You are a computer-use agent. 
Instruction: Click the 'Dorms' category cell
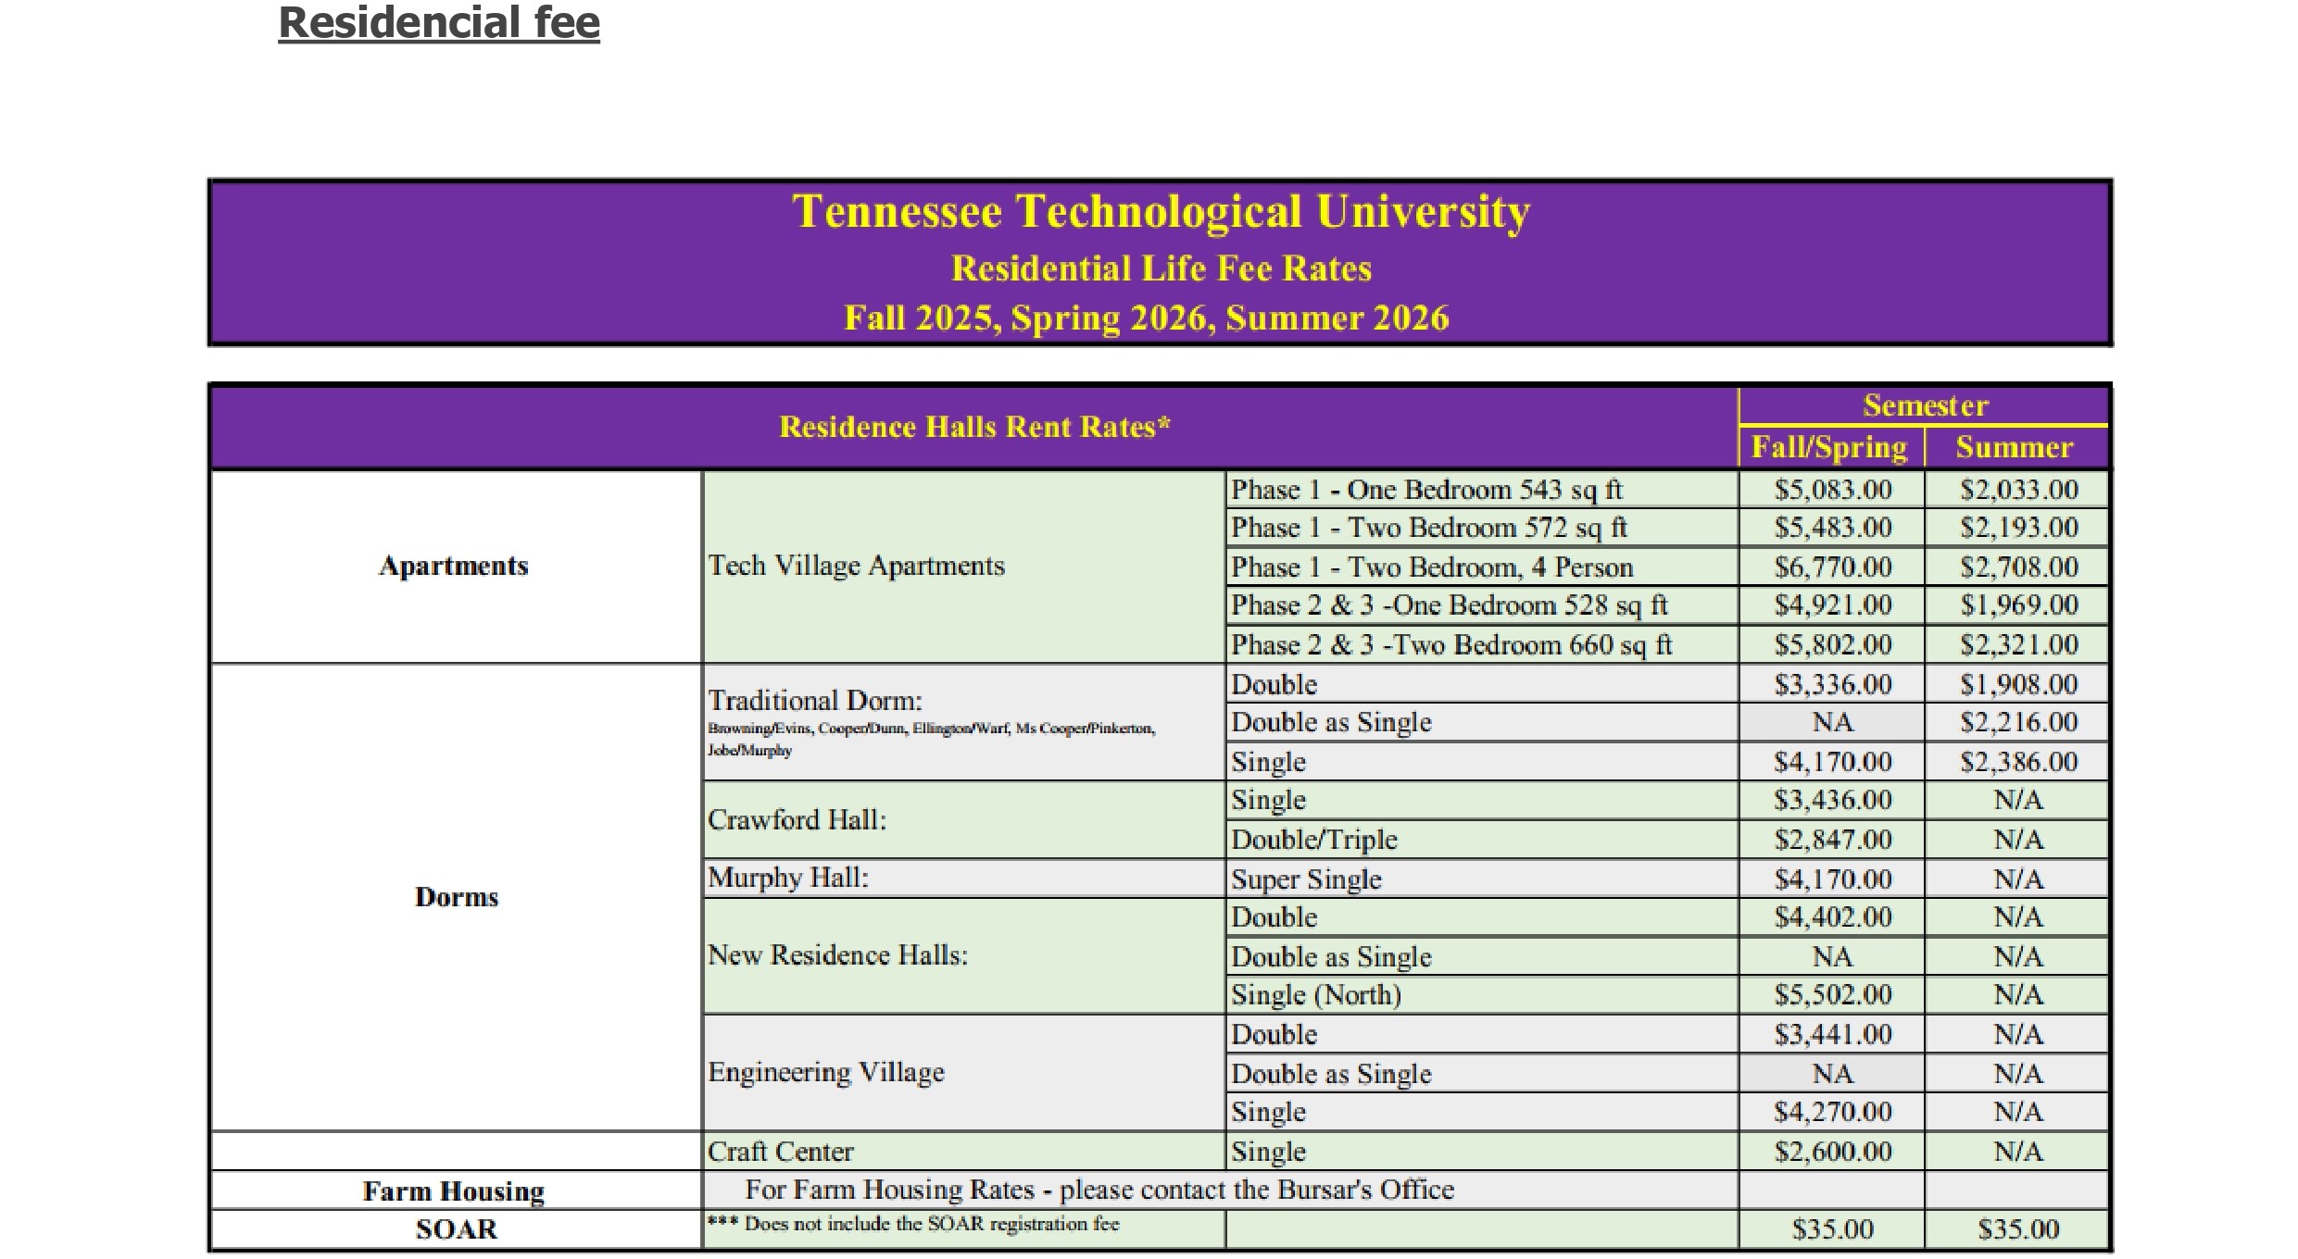point(456,897)
